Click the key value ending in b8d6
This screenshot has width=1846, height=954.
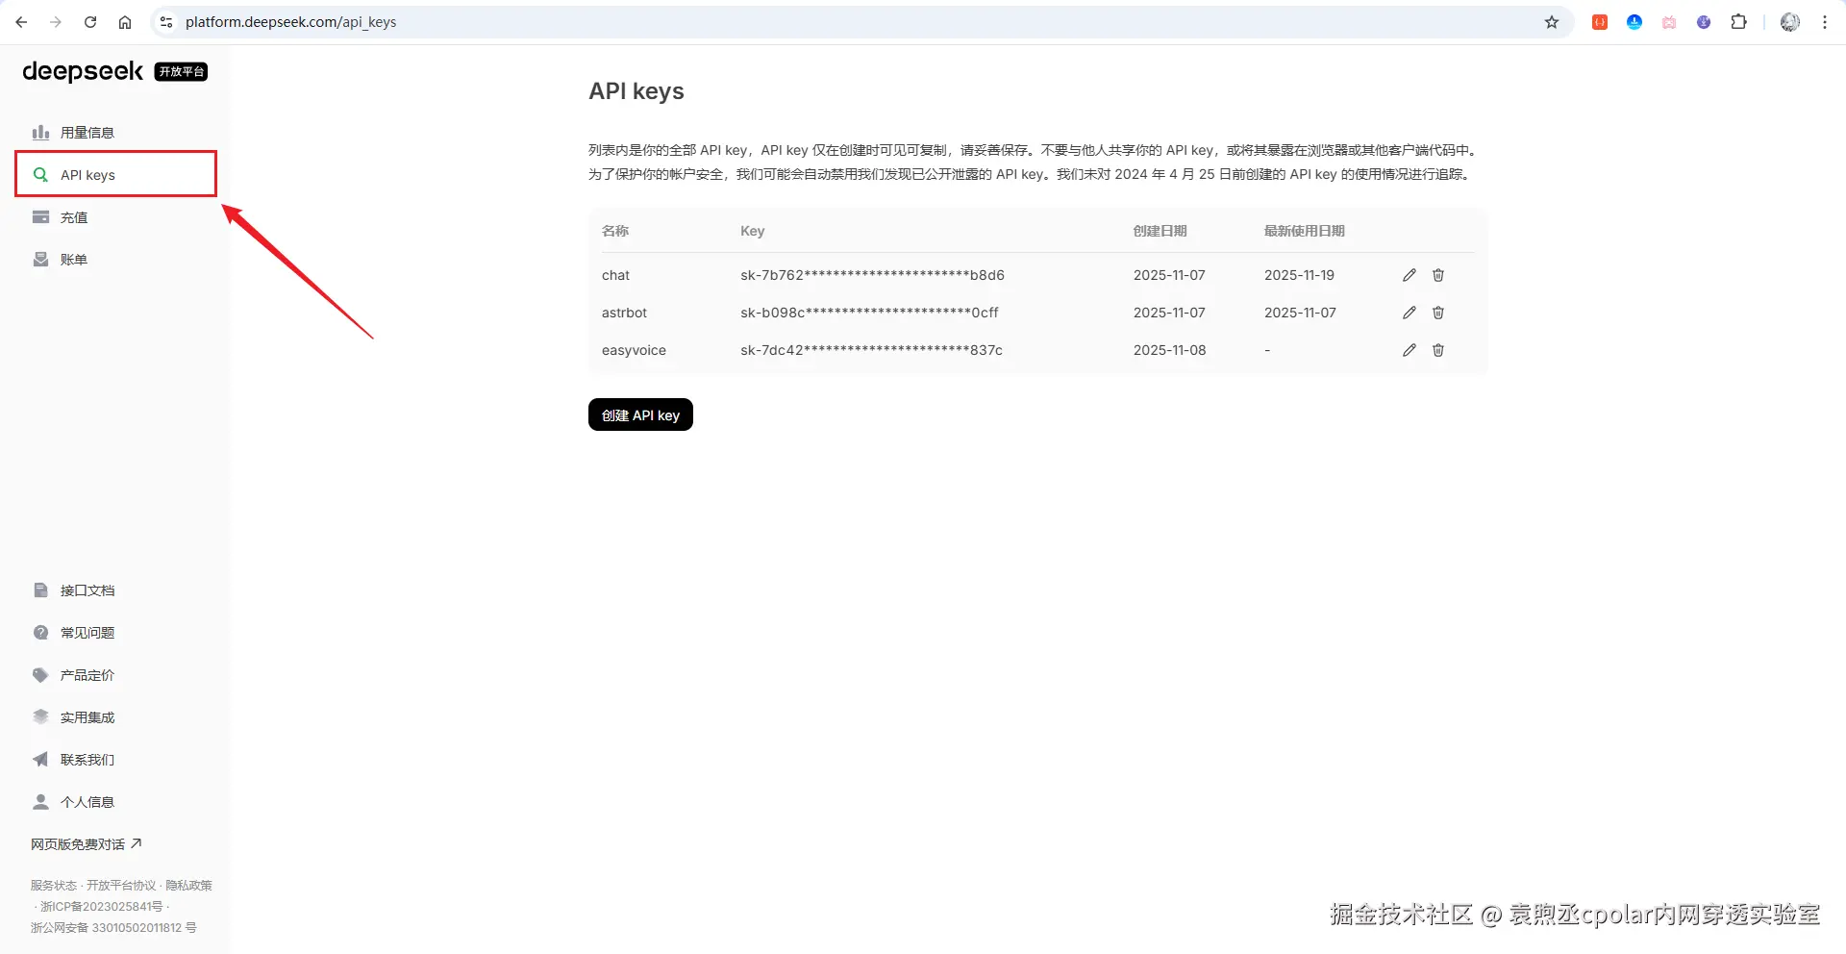click(x=872, y=275)
